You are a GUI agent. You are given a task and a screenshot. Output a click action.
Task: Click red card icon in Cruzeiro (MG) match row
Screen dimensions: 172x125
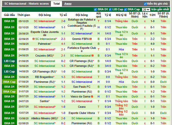(92, 56)
